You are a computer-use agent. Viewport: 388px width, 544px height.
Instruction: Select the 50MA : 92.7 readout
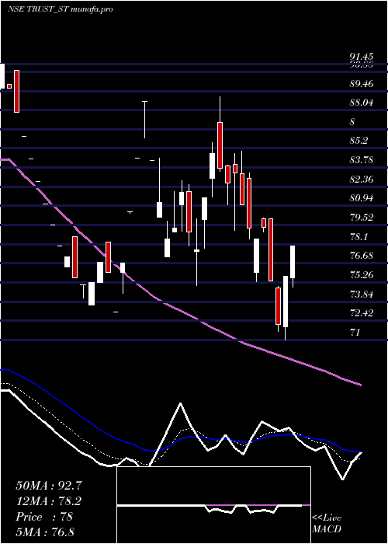pos(49,486)
